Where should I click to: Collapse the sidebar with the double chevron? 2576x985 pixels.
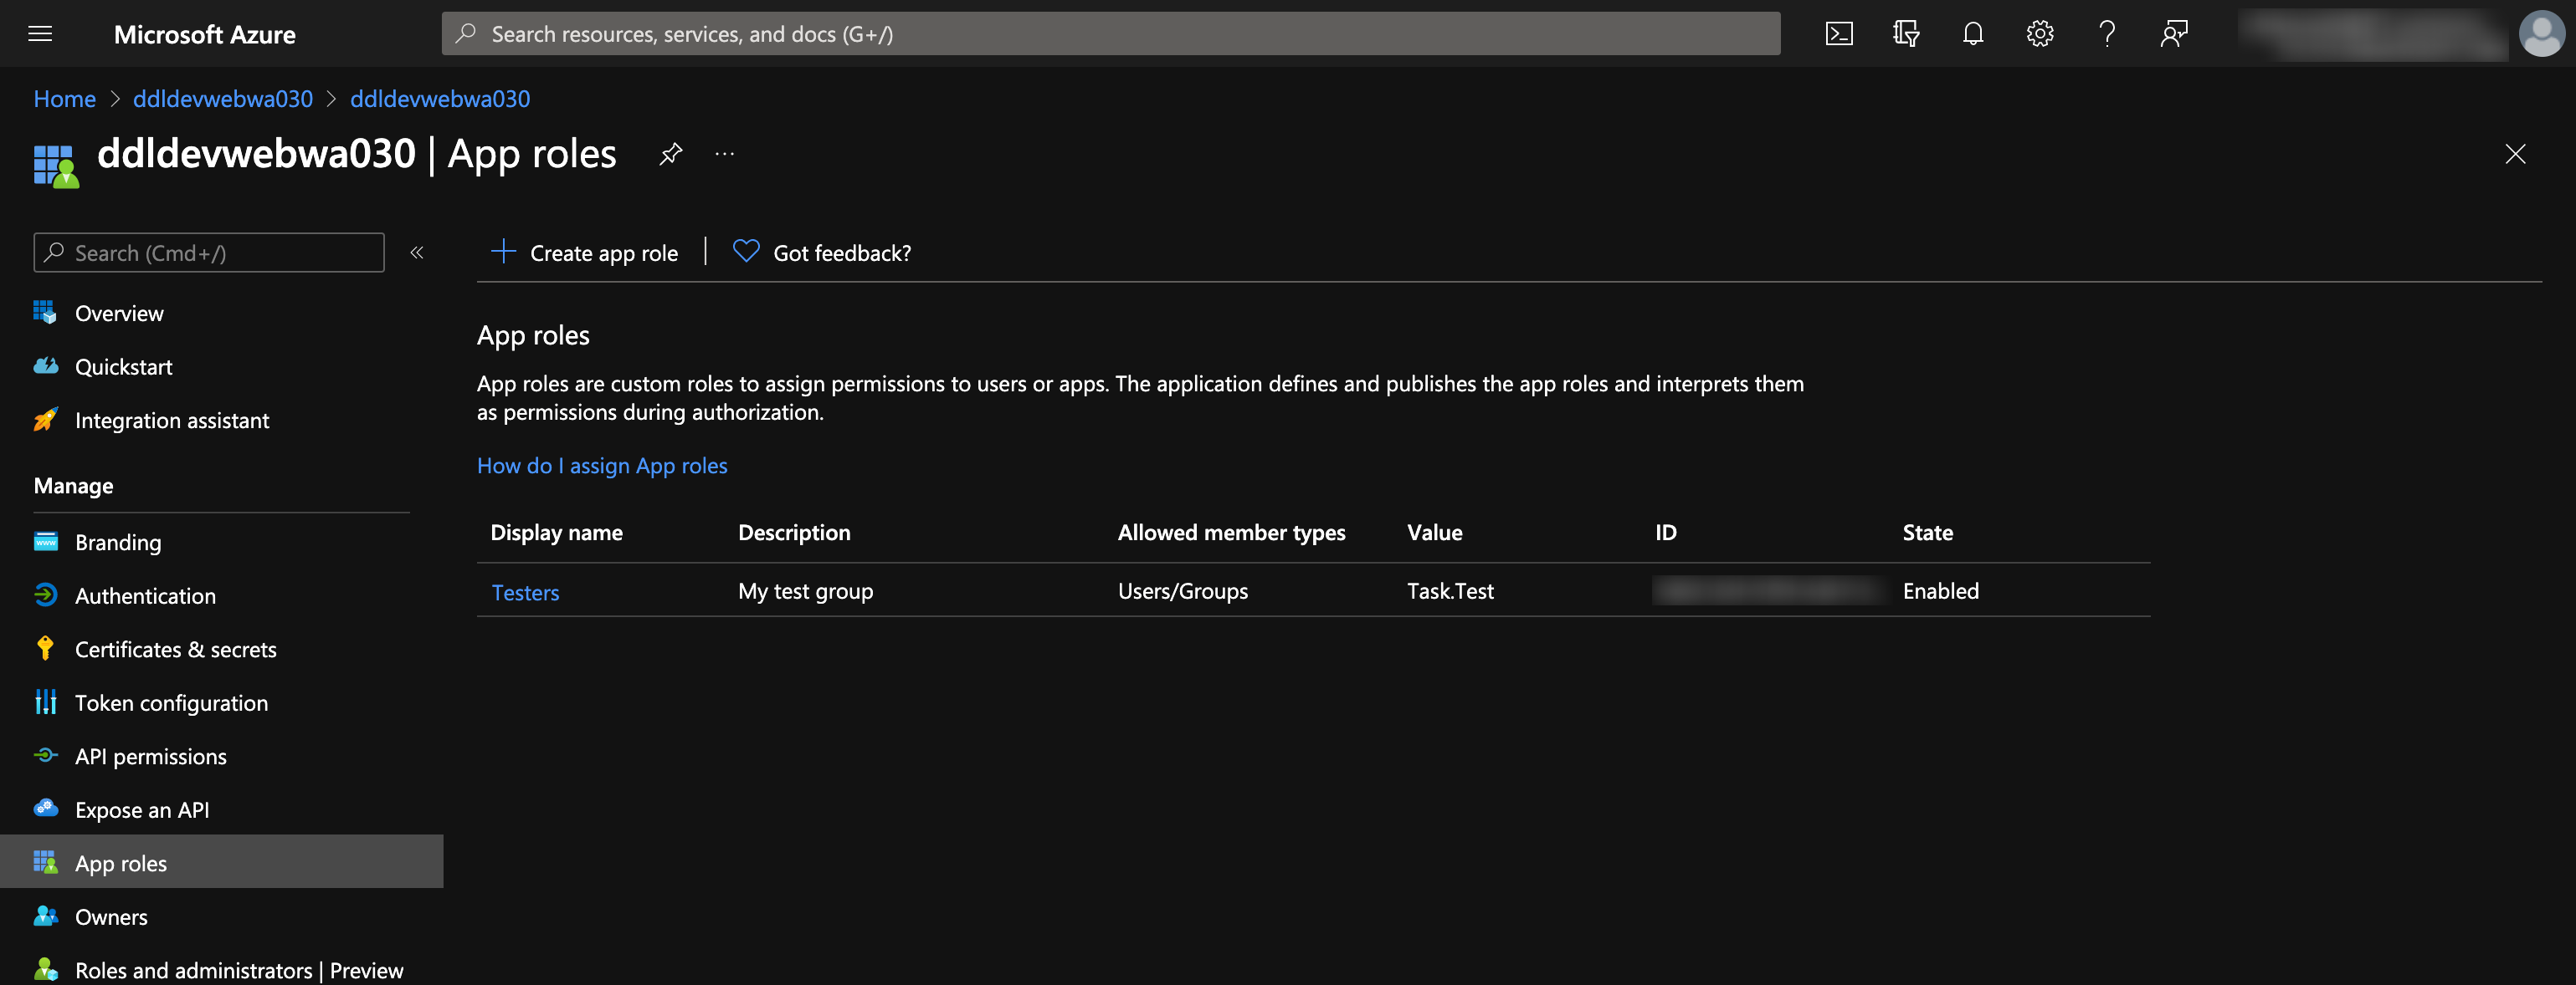pyautogui.click(x=417, y=253)
